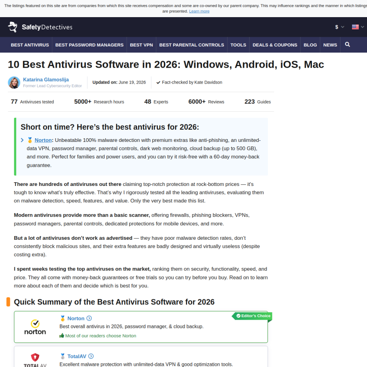Expand the dollar currency dropdown
Viewport: 367px width, 367px height.
point(339,27)
